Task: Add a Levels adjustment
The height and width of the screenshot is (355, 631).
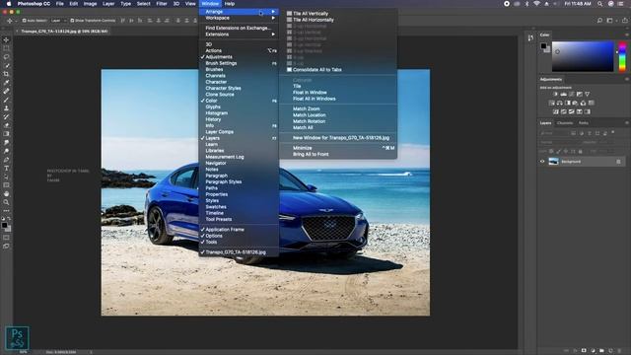Action: [563, 95]
